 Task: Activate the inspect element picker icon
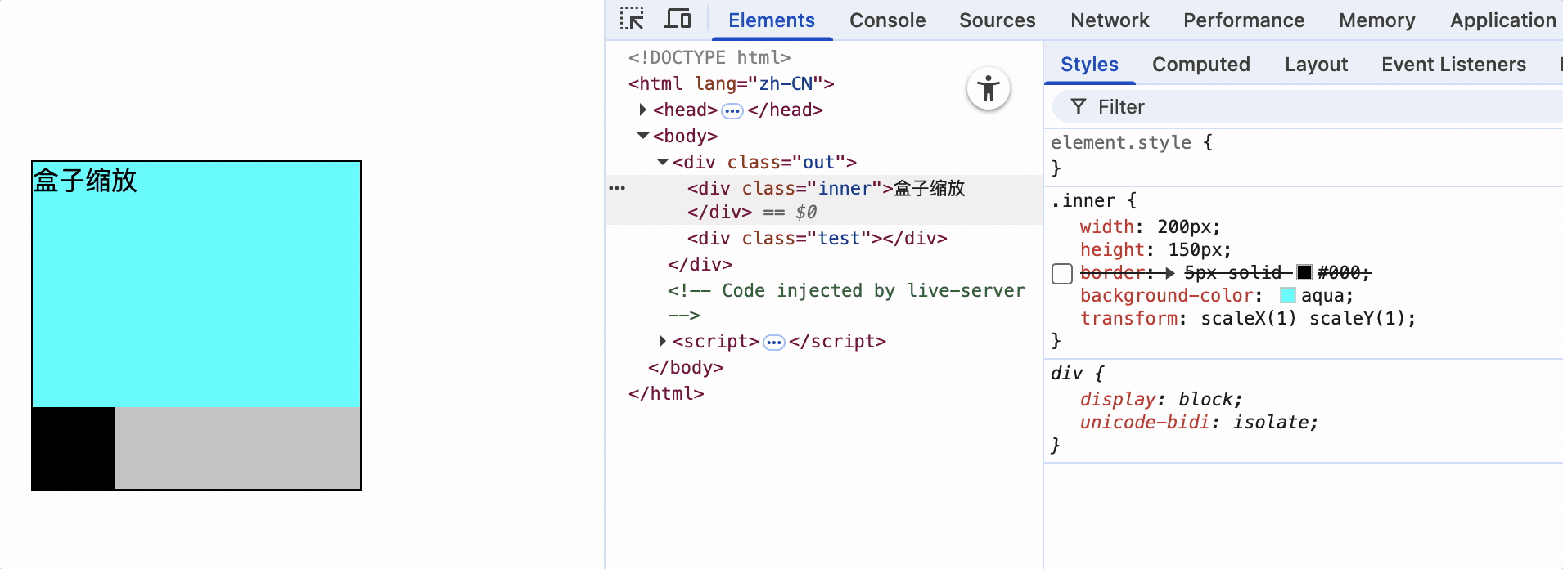[632, 19]
